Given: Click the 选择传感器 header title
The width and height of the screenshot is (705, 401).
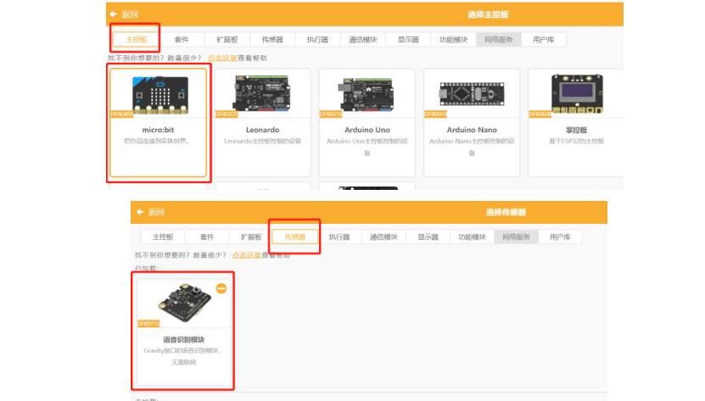Looking at the screenshot, I should 506,212.
